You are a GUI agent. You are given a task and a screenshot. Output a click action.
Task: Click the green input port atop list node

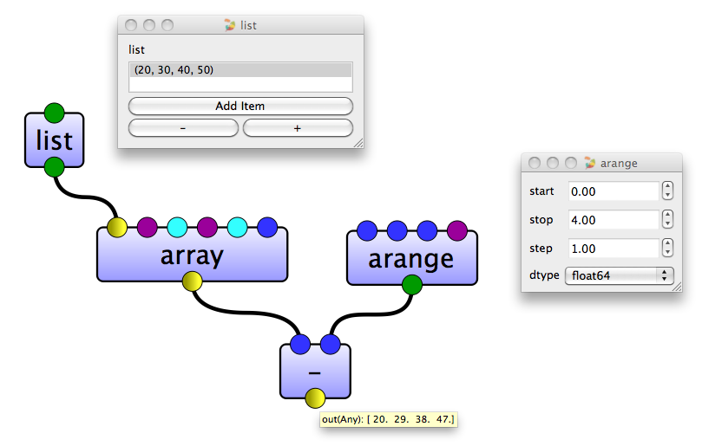[x=54, y=113]
